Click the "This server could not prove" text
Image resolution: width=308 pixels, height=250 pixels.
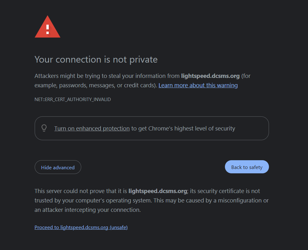(x=81, y=191)
